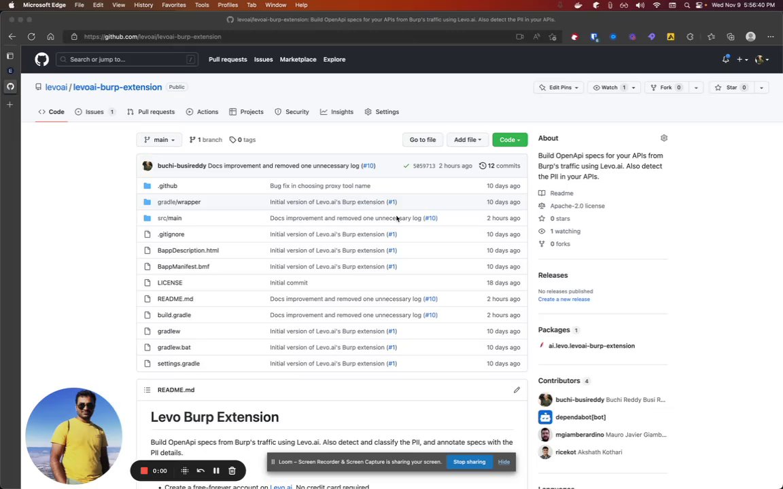Click Create a new release link
Image resolution: width=783 pixels, height=489 pixels.
point(563,300)
